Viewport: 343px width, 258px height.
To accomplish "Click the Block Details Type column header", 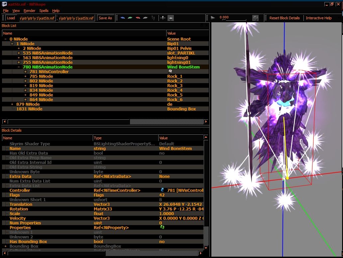I will [125, 138].
